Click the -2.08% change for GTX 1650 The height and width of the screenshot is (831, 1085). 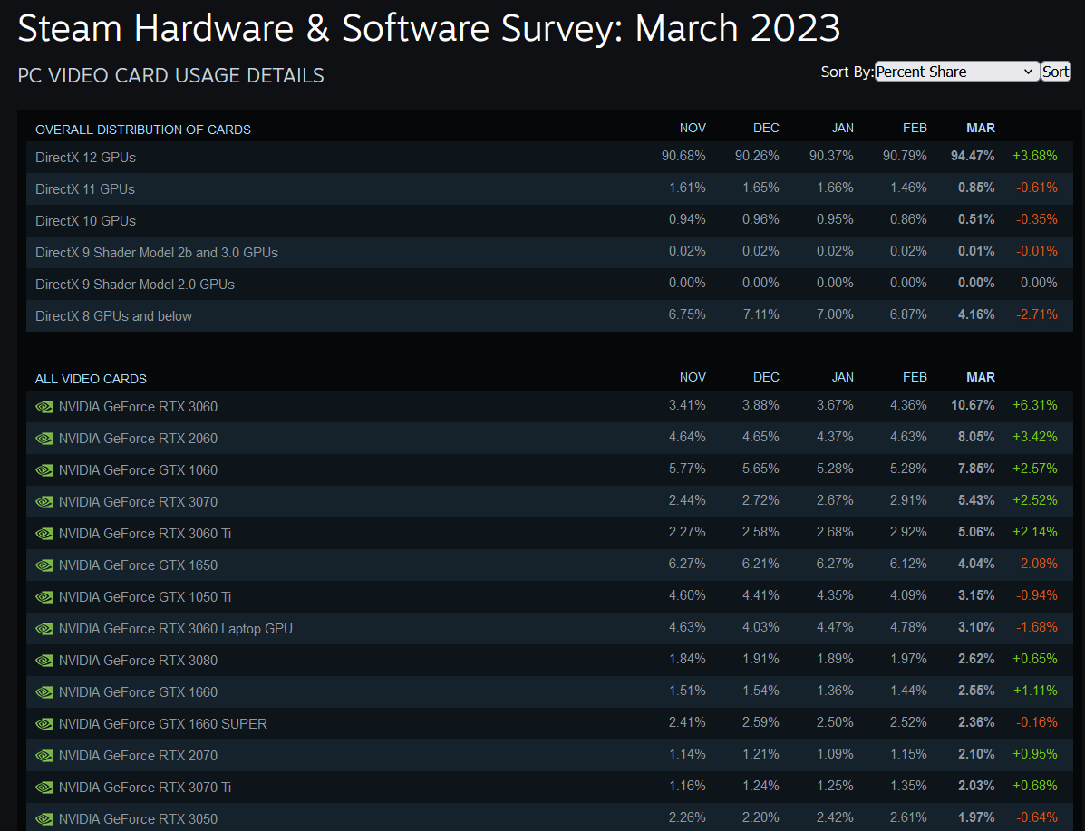tap(1037, 564)
